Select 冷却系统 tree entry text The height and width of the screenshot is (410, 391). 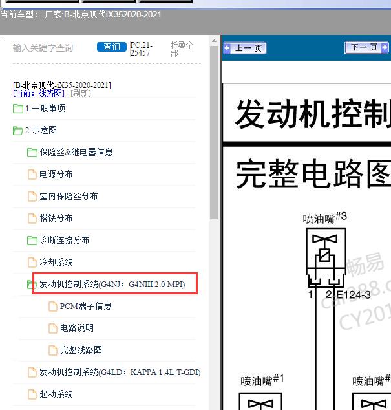click(x=56, y=262)
